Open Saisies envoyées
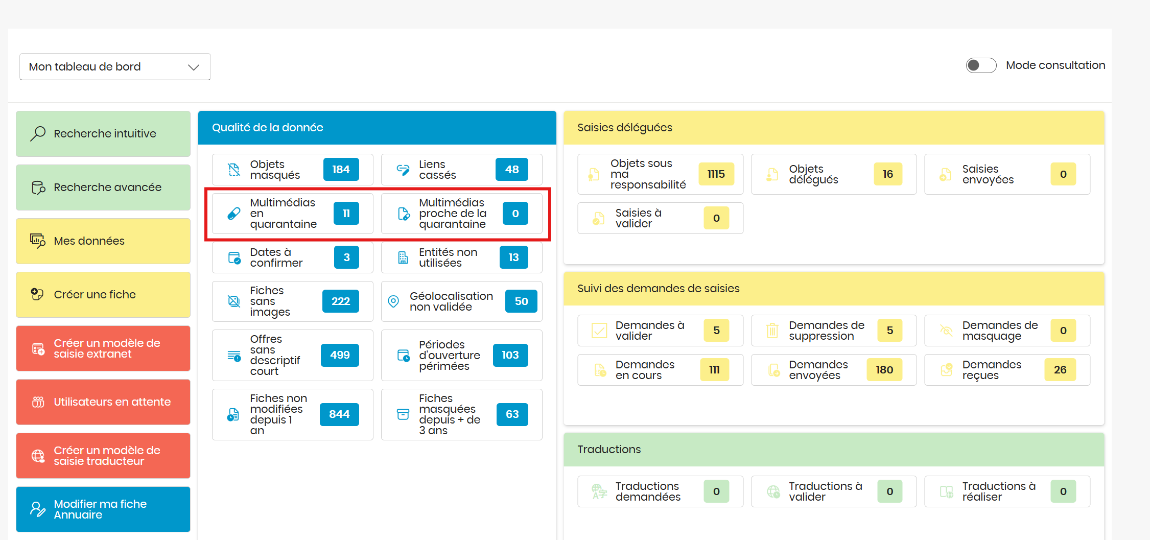Screen dimensions: 1150x540 point(1007,174)
